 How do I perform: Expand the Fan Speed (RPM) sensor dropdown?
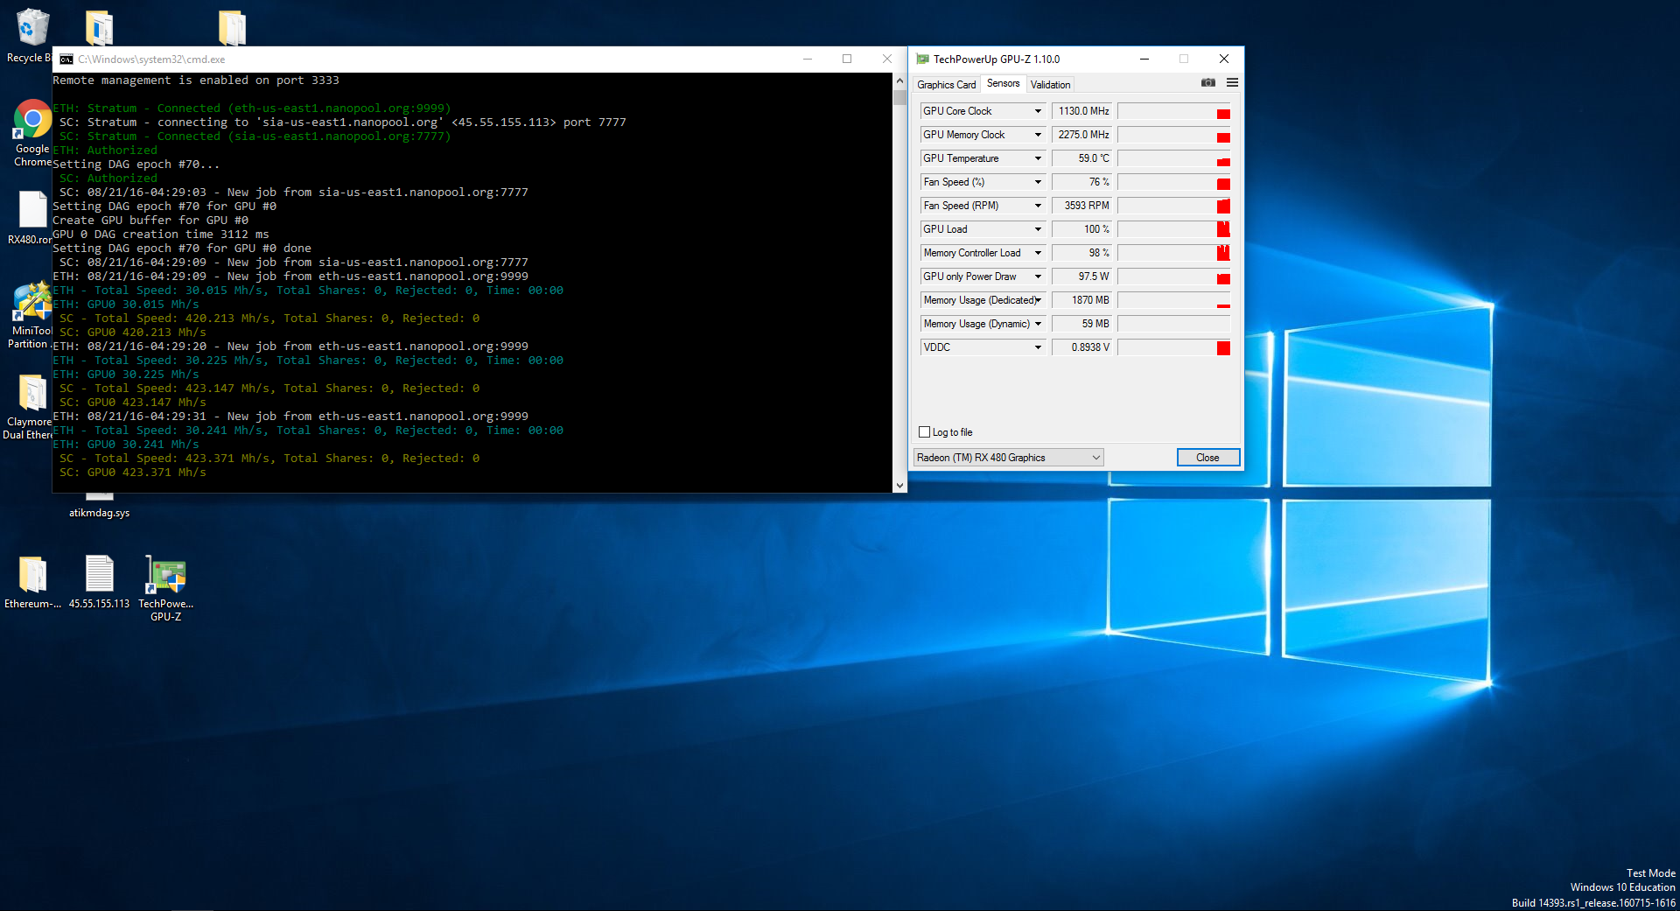(1038, 206)
